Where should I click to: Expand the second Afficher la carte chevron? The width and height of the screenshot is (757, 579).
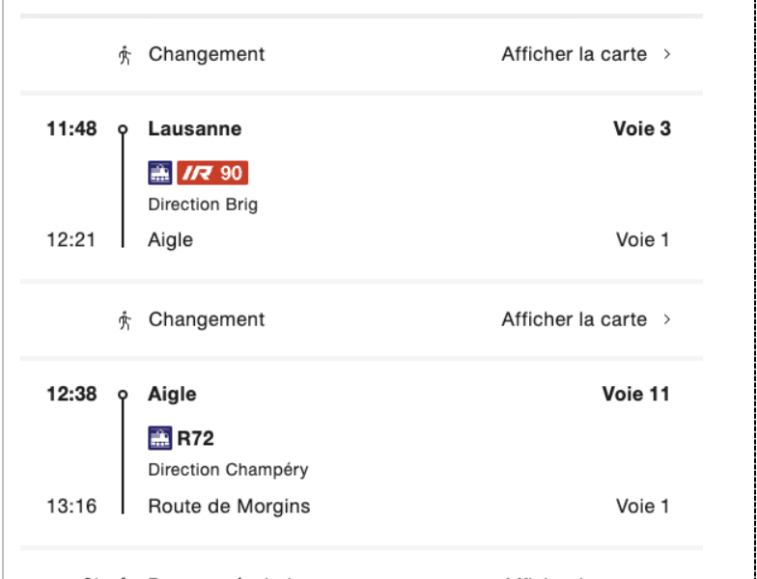pos(667,319)
